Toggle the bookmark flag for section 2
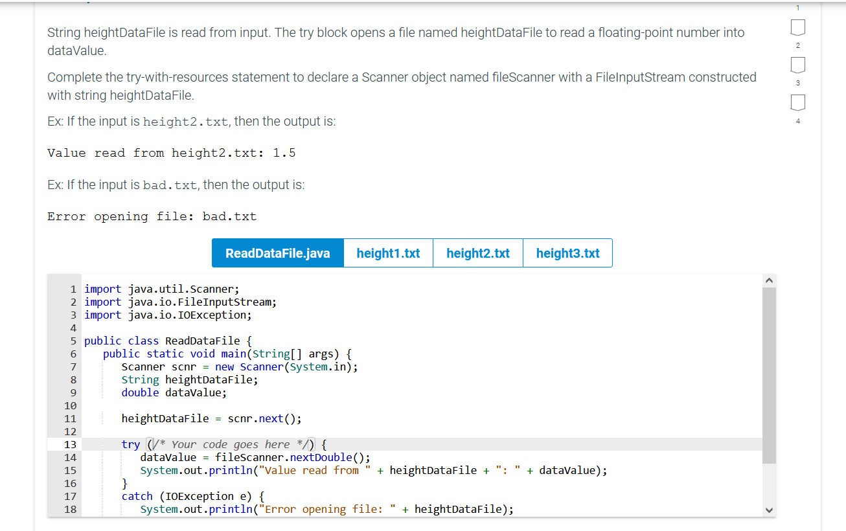The height and width of the screenshot is (531, 846). pyautogui.click(x=797, y=64)
